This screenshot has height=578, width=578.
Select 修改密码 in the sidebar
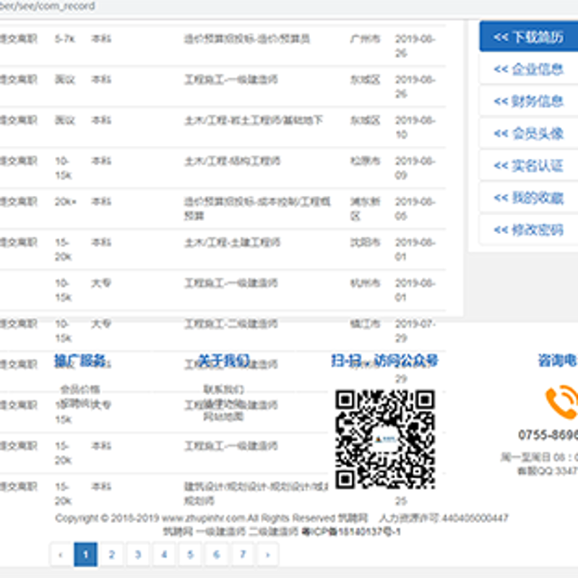click(529, 230)
